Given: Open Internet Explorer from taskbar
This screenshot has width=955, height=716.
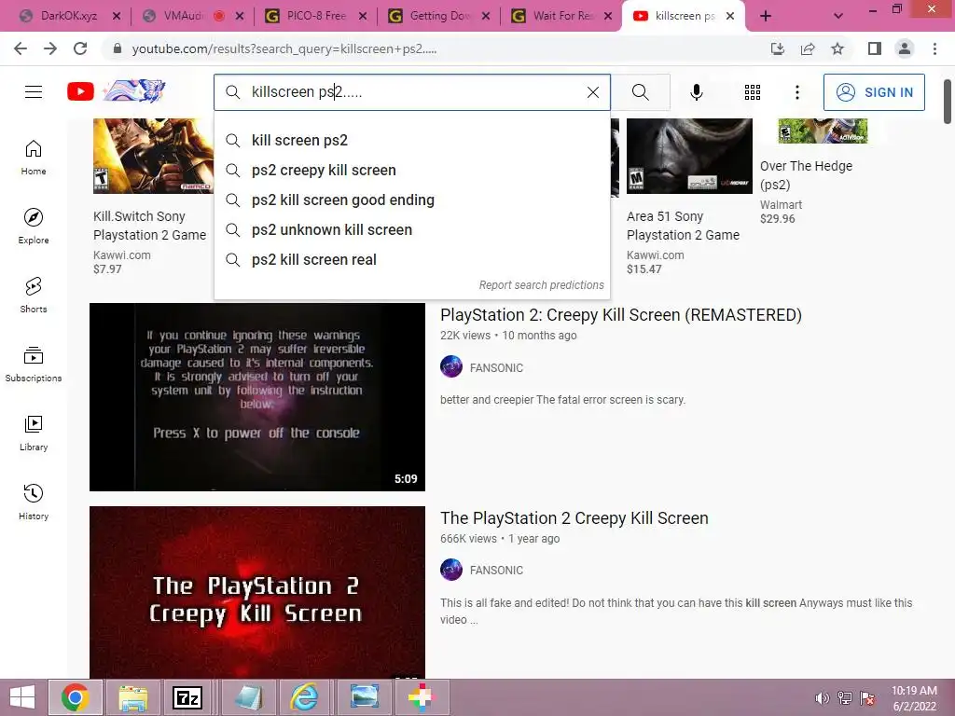Looking at the screenshot, I should (x=304, y=697).
